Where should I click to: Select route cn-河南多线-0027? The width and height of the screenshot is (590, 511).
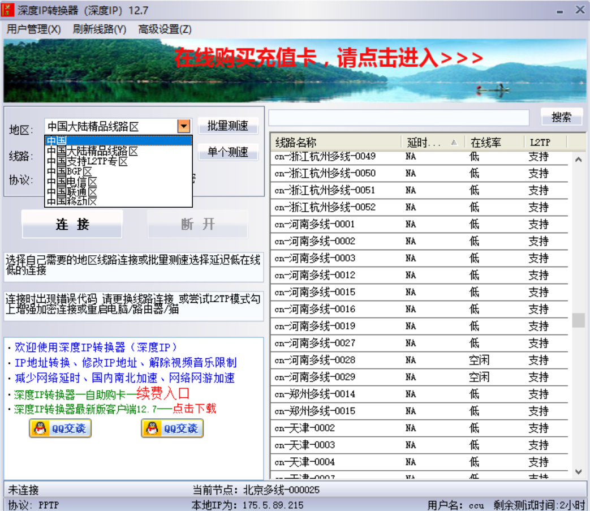419,343
